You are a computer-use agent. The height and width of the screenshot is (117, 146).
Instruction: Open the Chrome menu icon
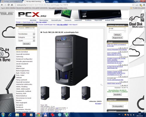(144, 5)
